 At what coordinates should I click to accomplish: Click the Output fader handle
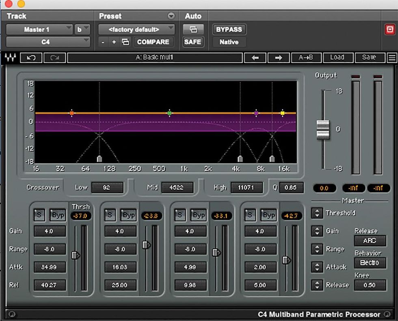click(x=323, y=130)
